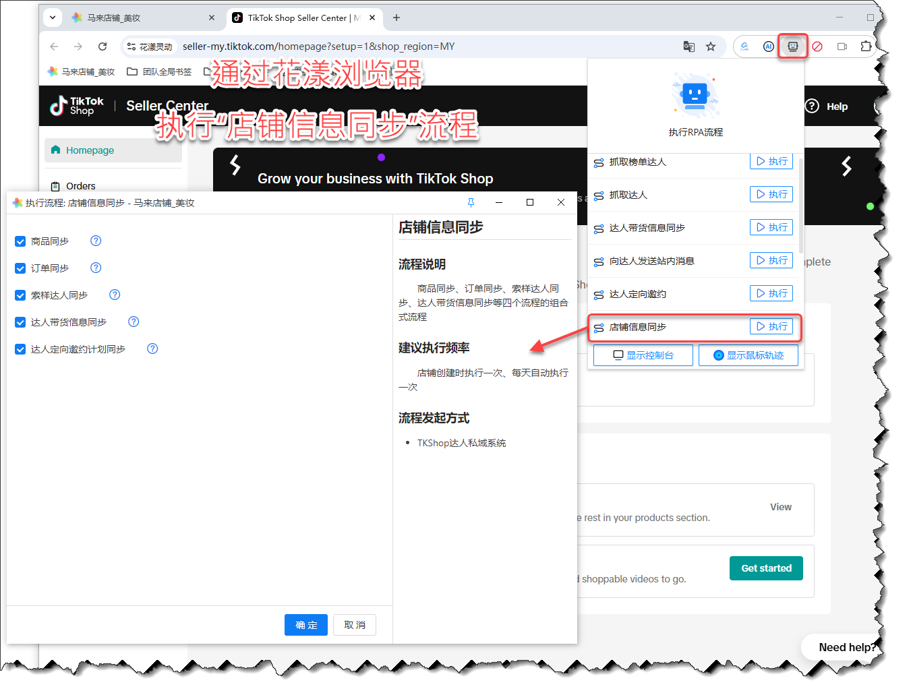911x697 pixels.
Task: Click the browser forward arrow
Action: (x=78, y=47)
